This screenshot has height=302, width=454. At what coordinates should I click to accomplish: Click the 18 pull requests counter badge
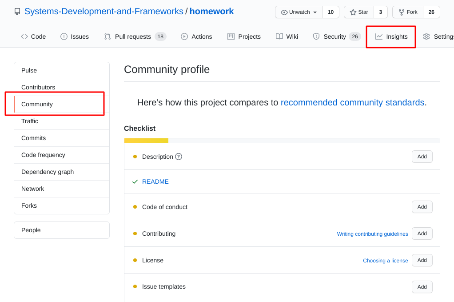point(160,36)
